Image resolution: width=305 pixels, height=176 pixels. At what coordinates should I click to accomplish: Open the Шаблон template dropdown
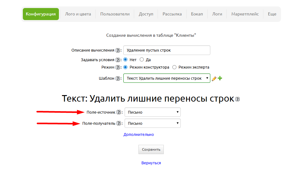coord(167,78)
